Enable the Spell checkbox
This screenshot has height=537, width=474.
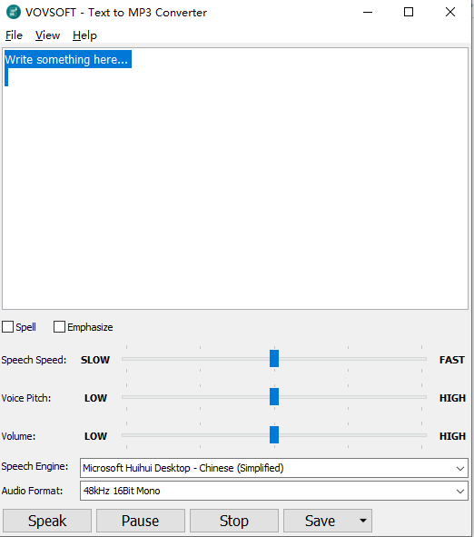8,327
